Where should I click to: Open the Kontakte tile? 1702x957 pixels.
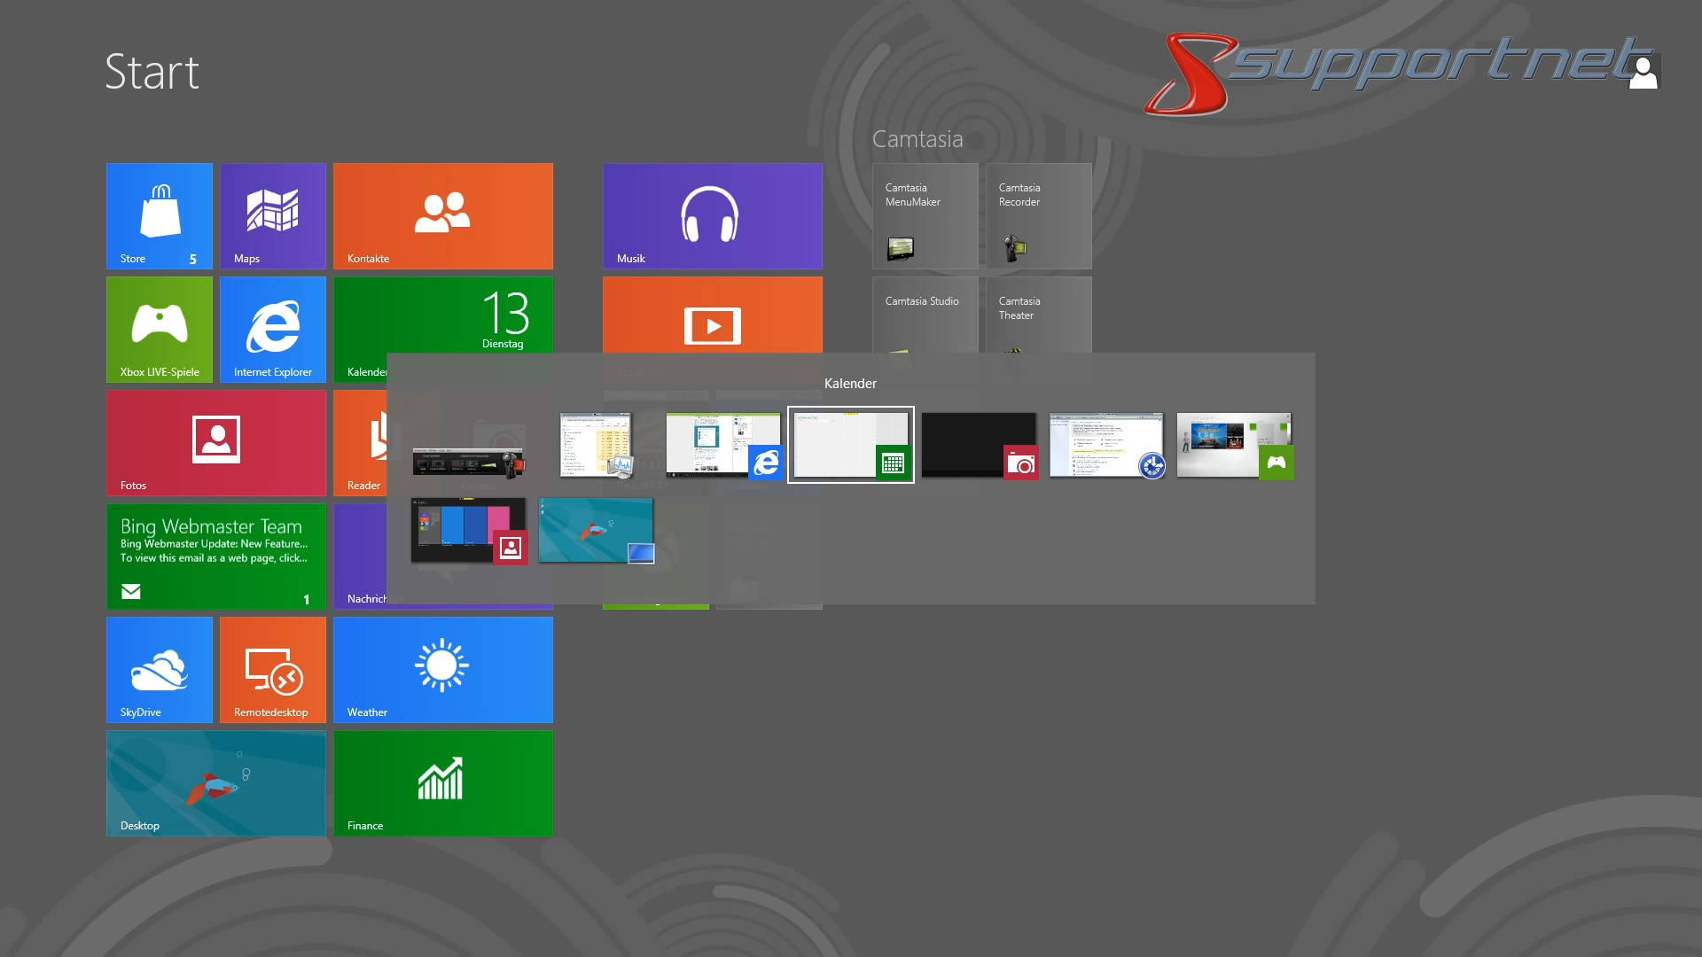[x=443, y=215]
